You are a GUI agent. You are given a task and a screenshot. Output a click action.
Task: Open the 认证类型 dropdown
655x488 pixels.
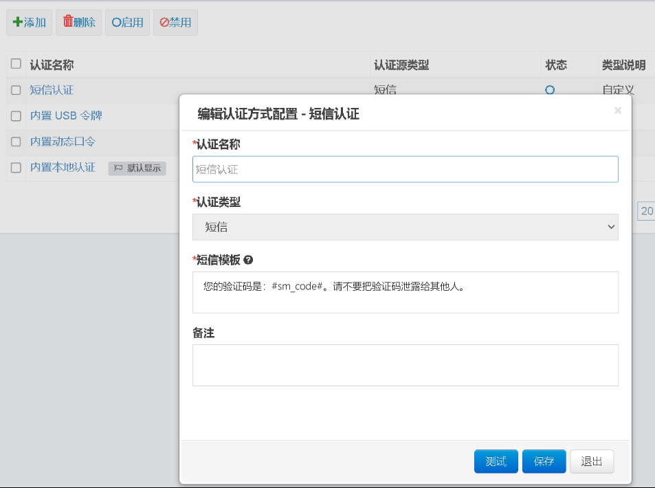tap(405, 227)
